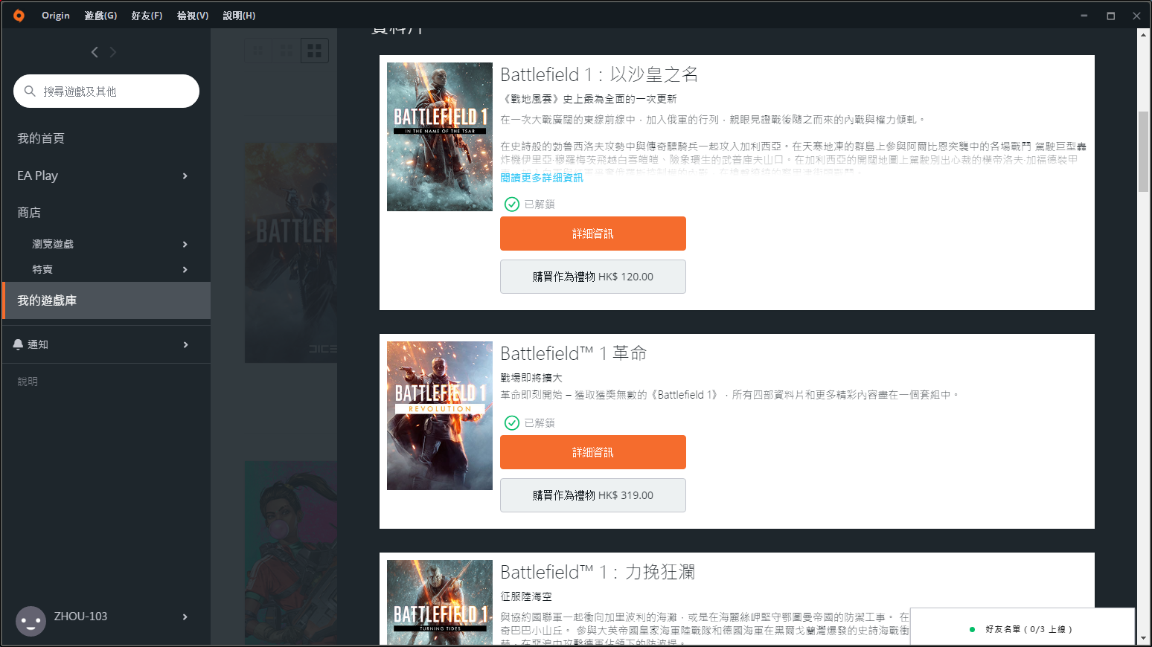Click the ZHOU-103 avatar icon

point(31,621)
